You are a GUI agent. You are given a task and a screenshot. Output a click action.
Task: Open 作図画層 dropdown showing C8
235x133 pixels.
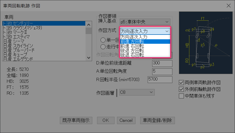point(137,92)
